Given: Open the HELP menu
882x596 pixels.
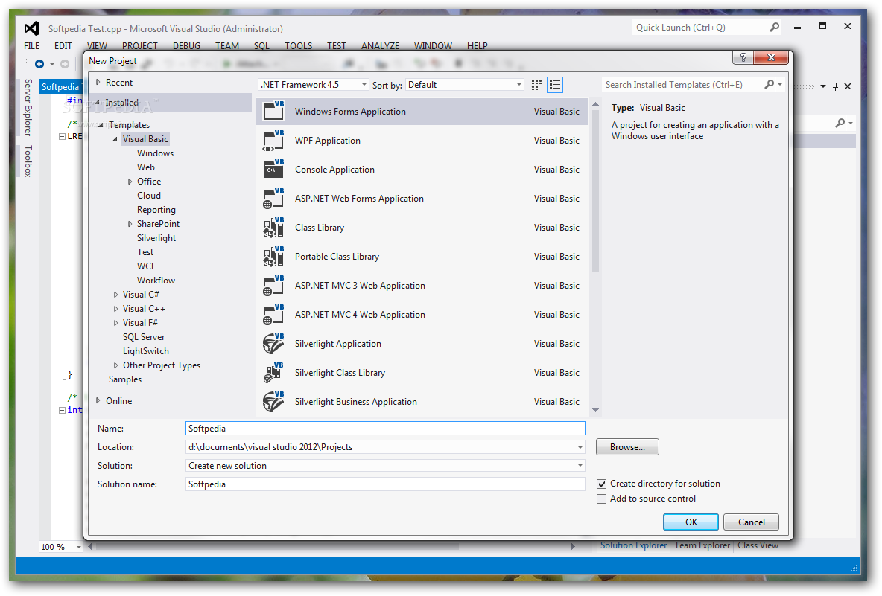Looking at the screenshot, I should tap(477, 46).
